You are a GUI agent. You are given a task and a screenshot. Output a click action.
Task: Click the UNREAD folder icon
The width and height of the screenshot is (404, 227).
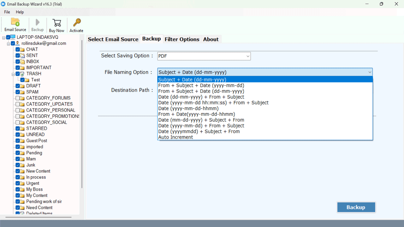(22, 135)
